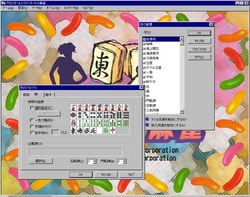Select the one-circle (一筒) tile
250x197 pixels.
[x=74, y=115]
